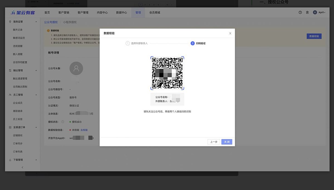Collapse the sidebar with left arrow
This screenshot has height=190, width=334.
point(23,167)
